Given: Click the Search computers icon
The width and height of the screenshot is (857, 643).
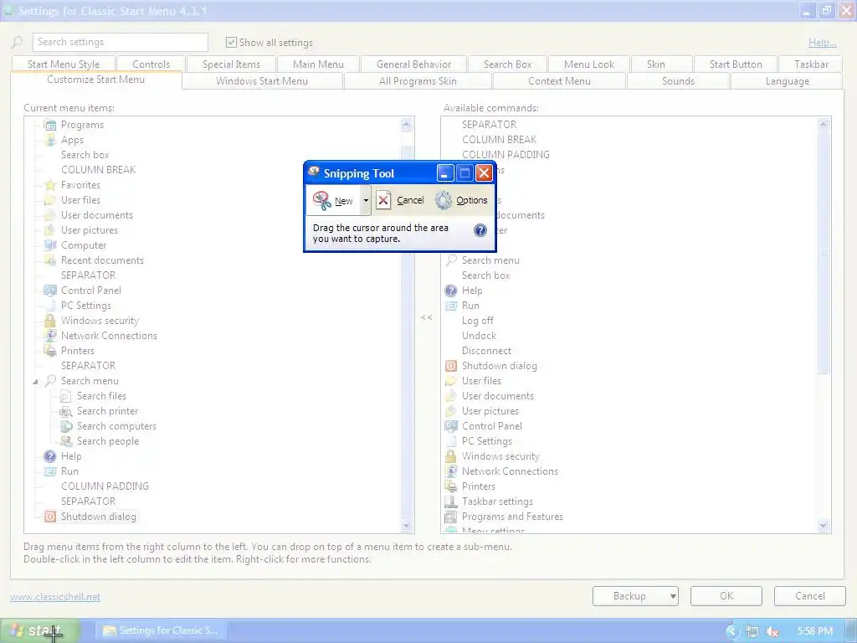Looking at the screenshot, I should coord(66,426).
